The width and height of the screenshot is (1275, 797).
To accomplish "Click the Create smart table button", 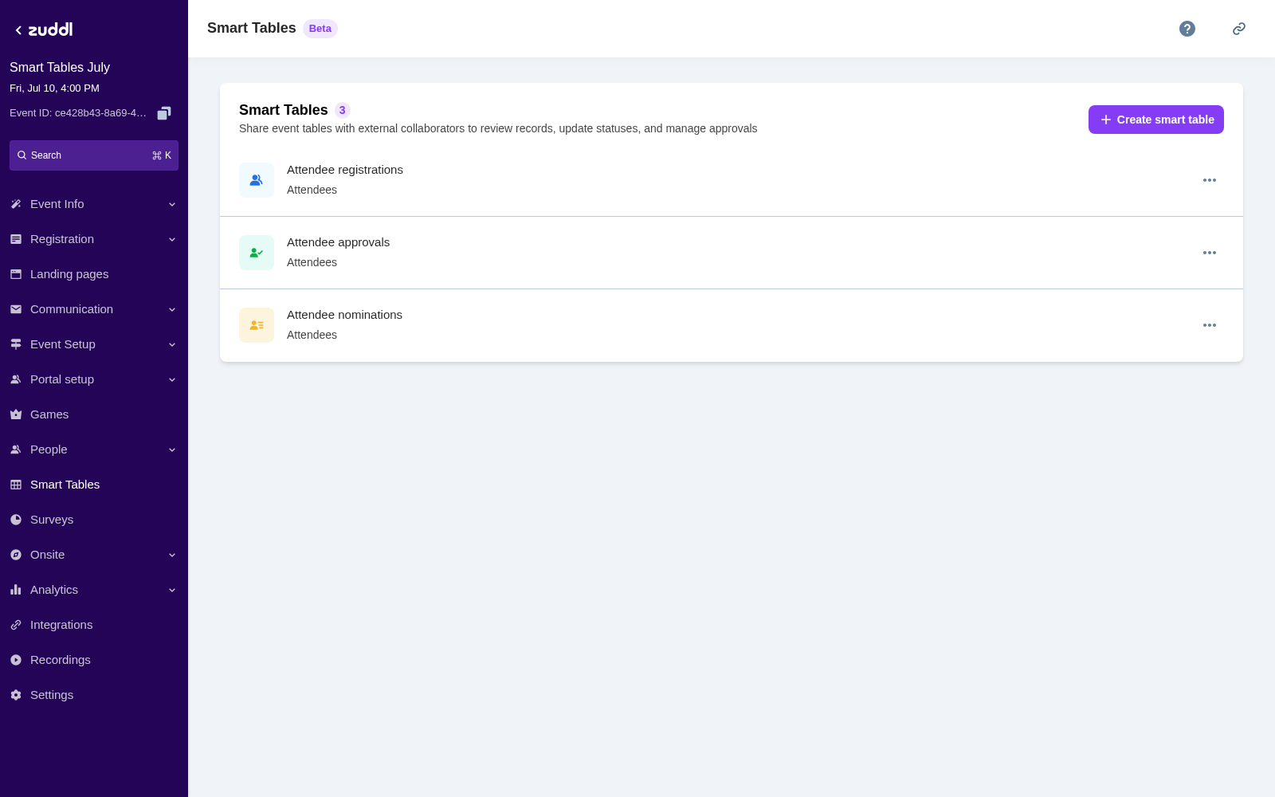I will pyautogui.click(x=1156, y=120).
